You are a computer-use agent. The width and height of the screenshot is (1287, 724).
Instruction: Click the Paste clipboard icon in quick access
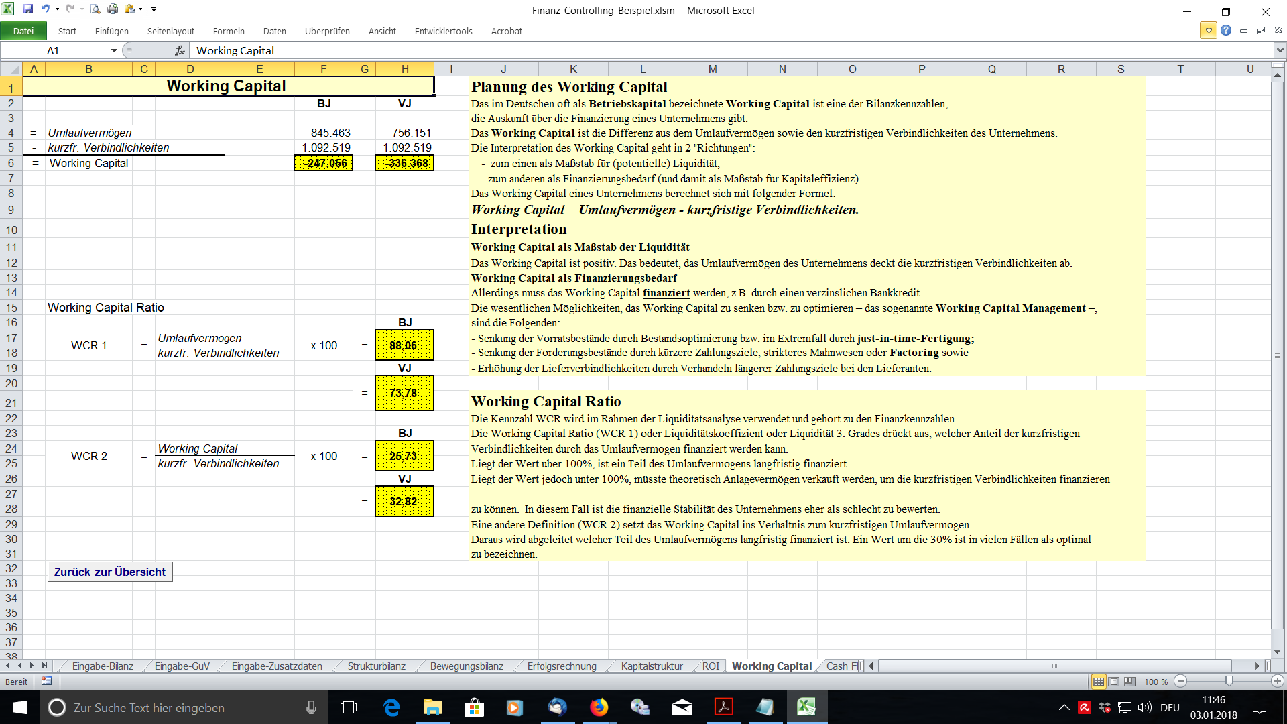(129, 9)
